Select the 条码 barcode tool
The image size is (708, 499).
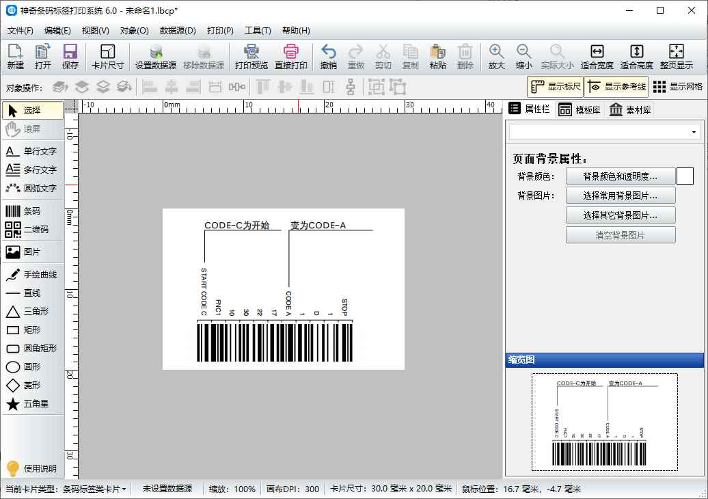click(33, 211)
